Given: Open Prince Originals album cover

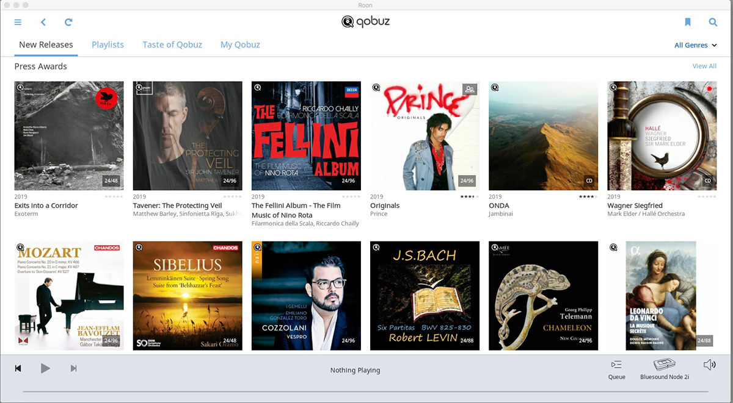Looking at the screenshot, I should [x=425, y=136].
